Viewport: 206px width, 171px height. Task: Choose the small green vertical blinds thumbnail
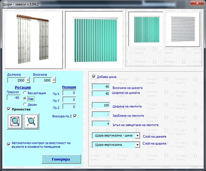click(146, 29)
